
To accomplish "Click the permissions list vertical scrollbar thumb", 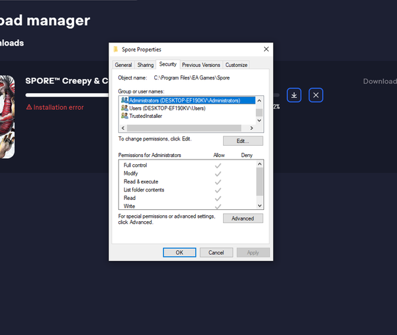I will 259,181.
